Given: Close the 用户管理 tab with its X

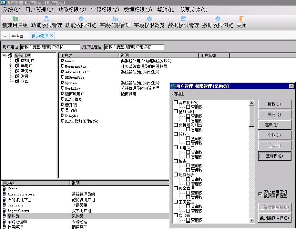Looking at the screenshot, I should coord(51,36).
